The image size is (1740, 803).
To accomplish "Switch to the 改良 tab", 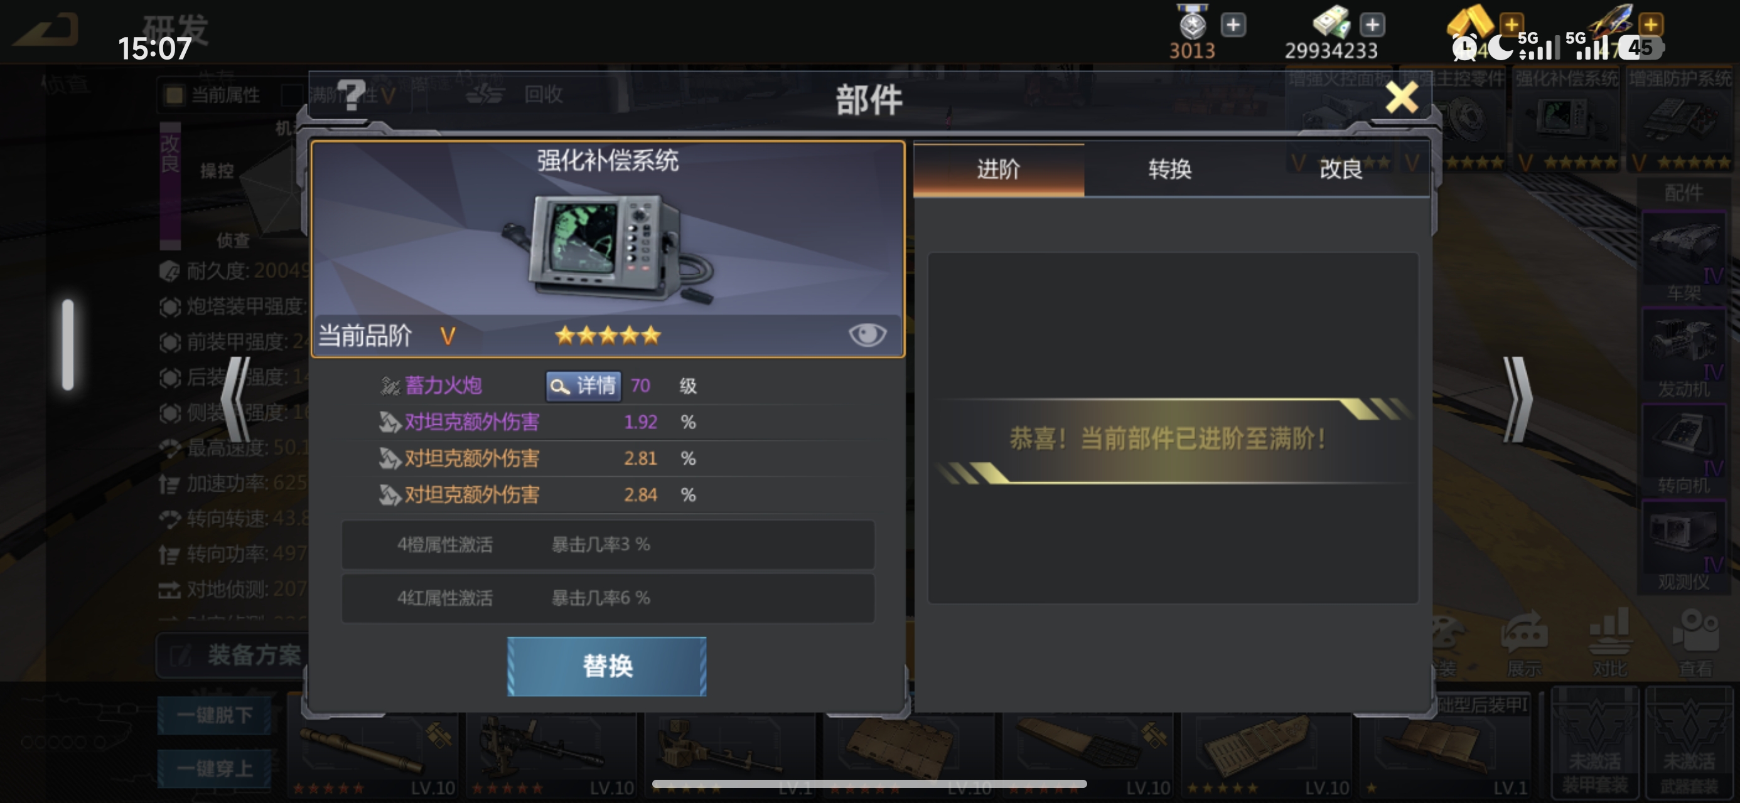I will [x=1341, y=169].
